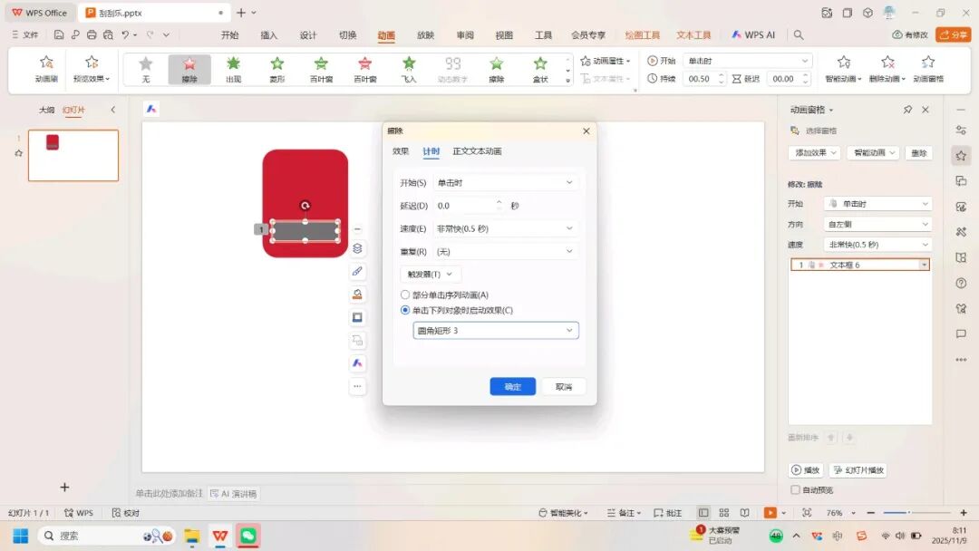Screen dimensions: 979x551
Task: Click the 动画刷 icon
Action: (46, 69)
